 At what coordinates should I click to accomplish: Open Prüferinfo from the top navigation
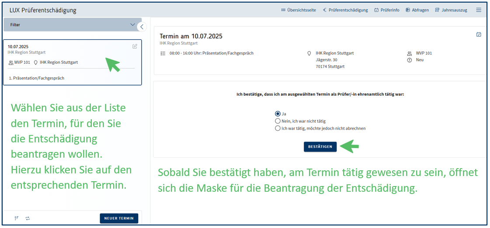click(x=387, y=10)
